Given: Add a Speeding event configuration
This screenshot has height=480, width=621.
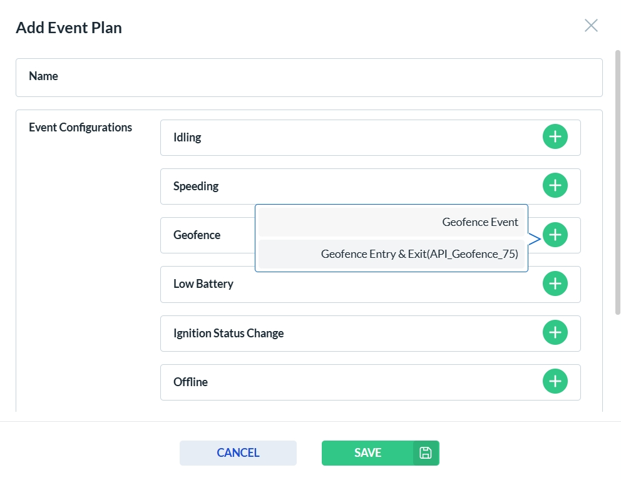Looking at the screenshot, I should (x=555, y=185).
